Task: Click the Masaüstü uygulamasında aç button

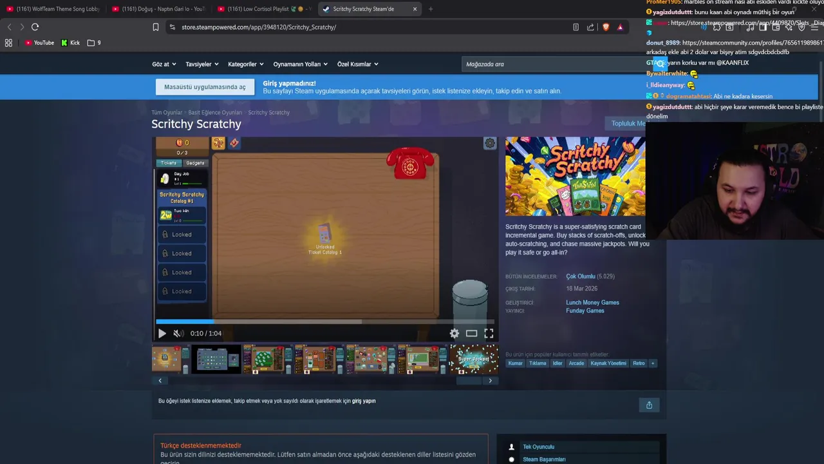Action: [x=205, y=87]
